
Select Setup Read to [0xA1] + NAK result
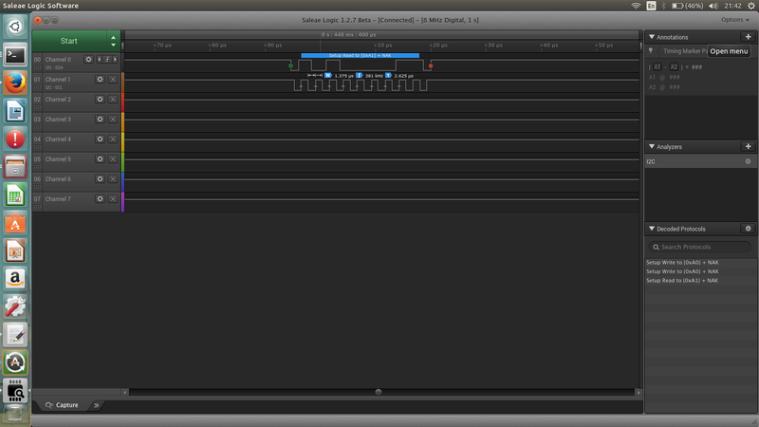(x=682, y=280)
